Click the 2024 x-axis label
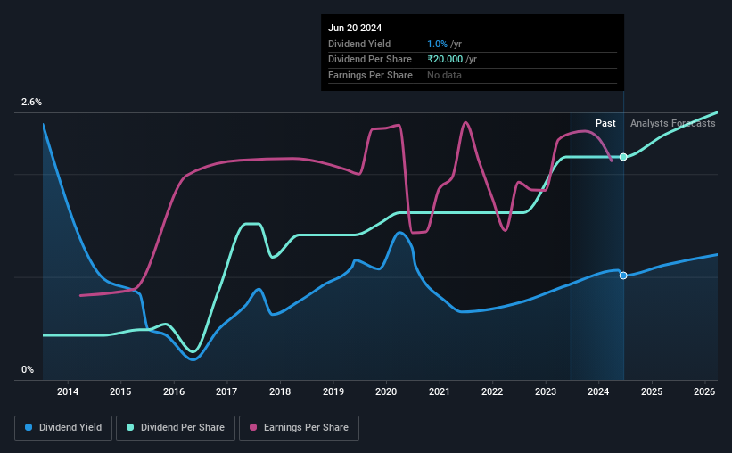 (x=598, y=391)
